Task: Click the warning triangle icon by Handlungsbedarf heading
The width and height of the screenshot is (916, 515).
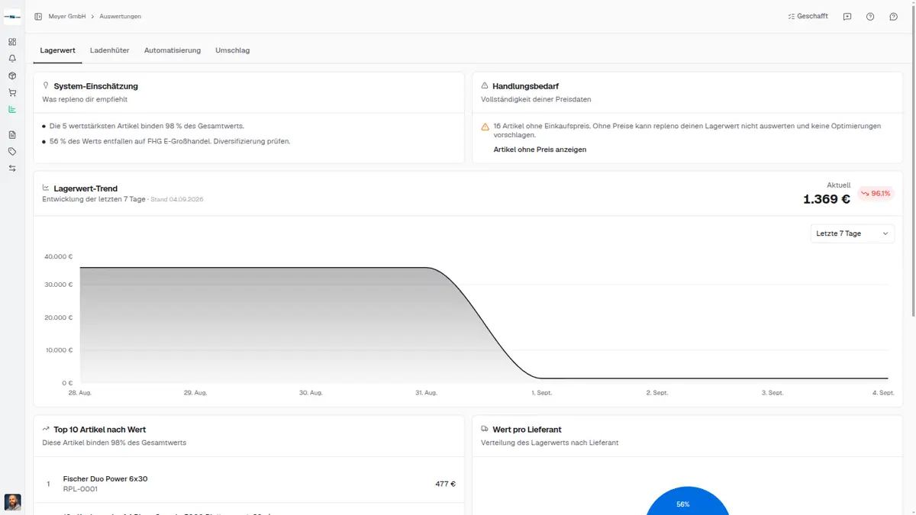Action: point(485,85)
